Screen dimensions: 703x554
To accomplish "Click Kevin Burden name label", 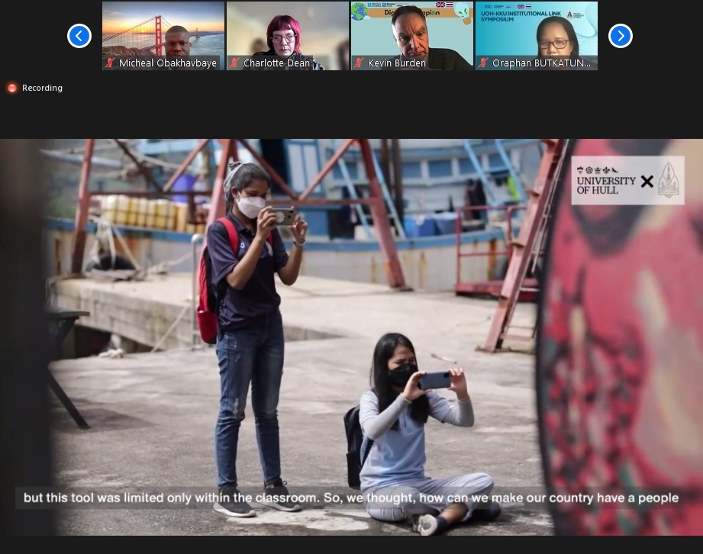I will 397,63.
